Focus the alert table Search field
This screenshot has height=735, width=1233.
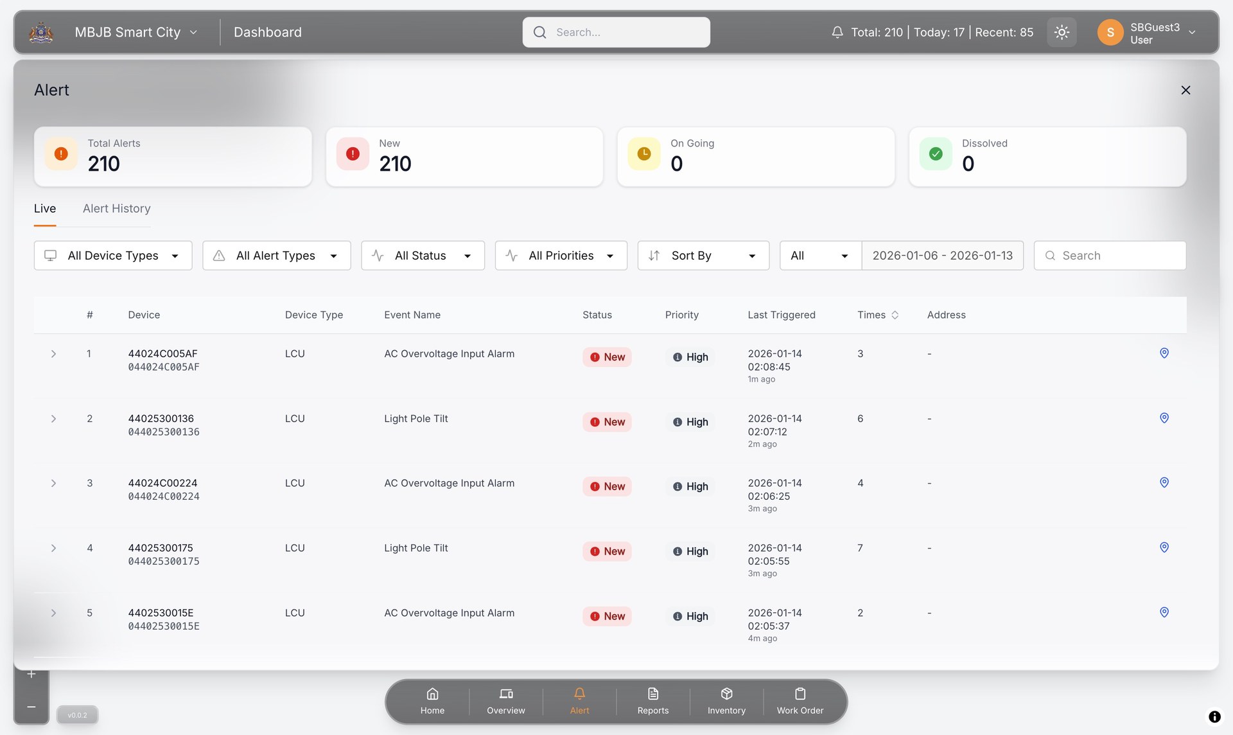[1110, 256]
